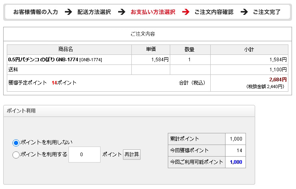This screenshot has height=189, width=296.
Task: Click お客様情報の入力 step
Action: click(36, 12)
